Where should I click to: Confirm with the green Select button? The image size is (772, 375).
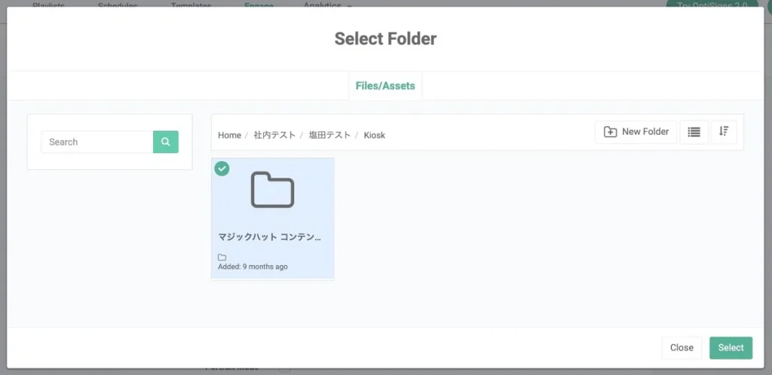(x=731, y=348)
